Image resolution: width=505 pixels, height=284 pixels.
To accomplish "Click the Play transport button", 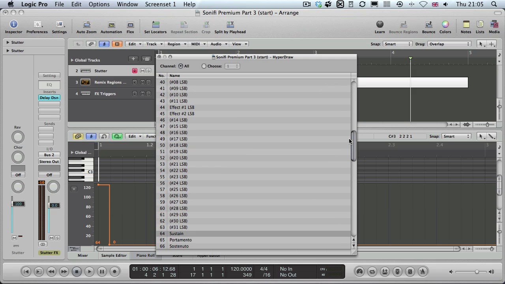I will point(89,271).
